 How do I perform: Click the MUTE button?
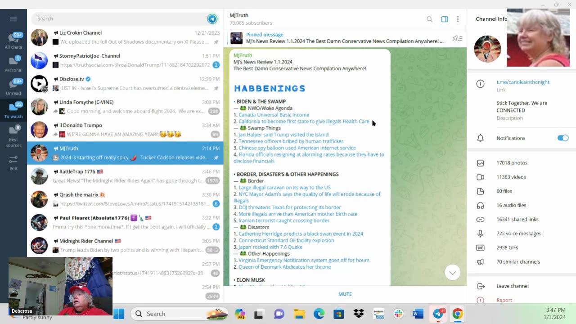click(x=345, y=294)
